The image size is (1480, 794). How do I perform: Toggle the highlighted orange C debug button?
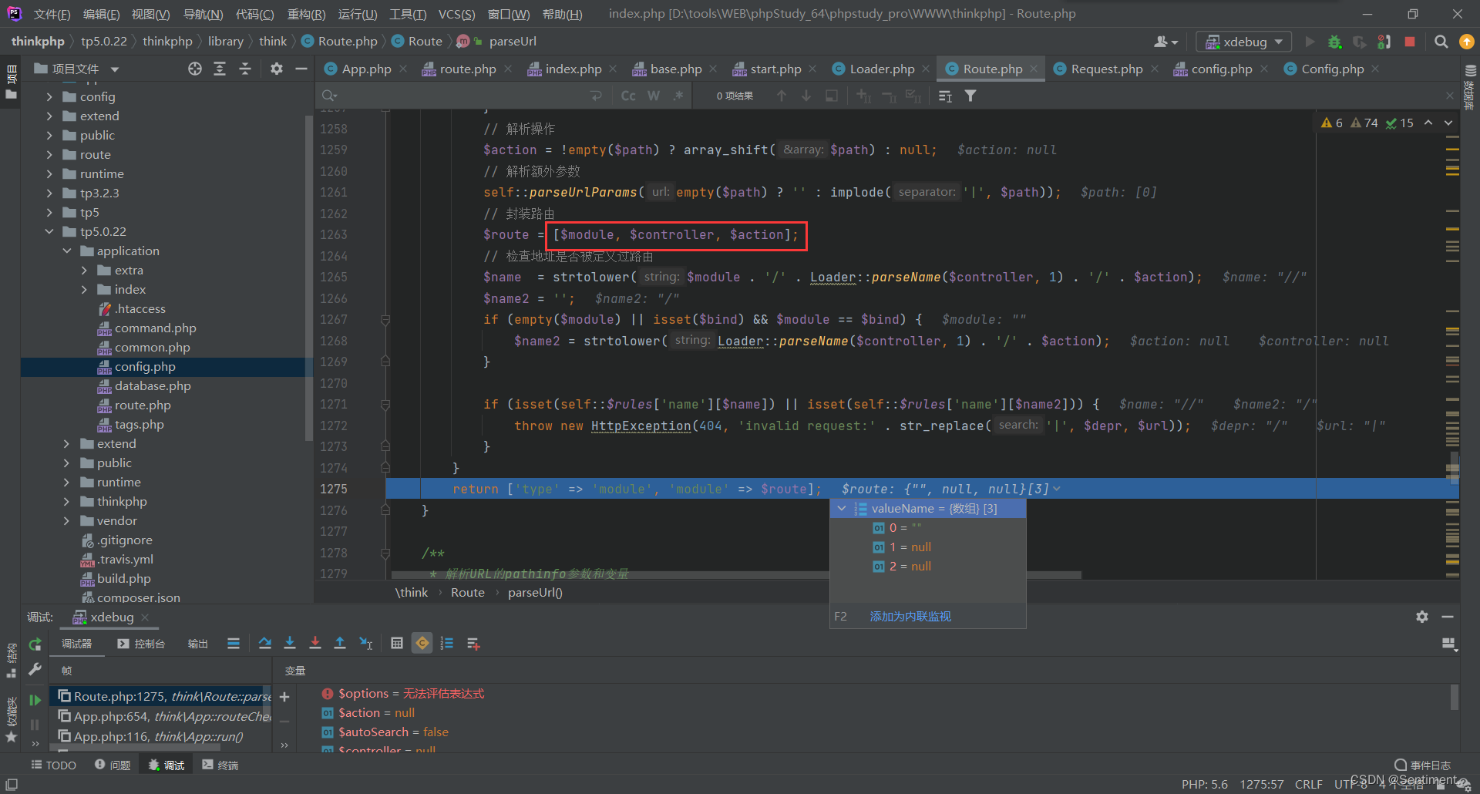(x=422, y=643)
